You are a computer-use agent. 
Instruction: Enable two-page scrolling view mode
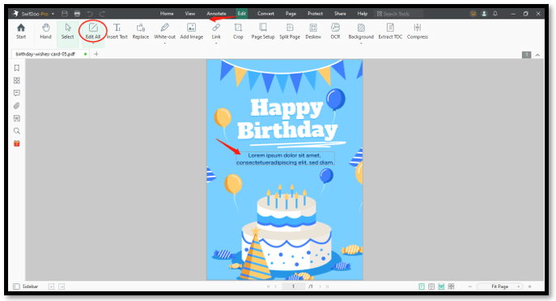pos(451,286)
